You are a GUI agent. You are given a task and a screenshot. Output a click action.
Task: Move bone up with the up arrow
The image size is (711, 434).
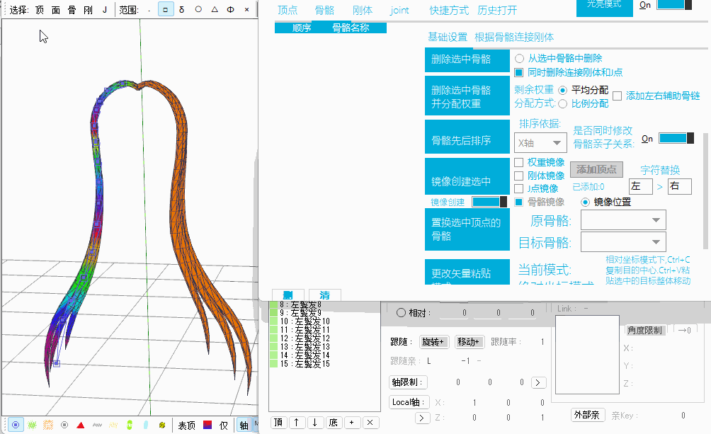297,422
